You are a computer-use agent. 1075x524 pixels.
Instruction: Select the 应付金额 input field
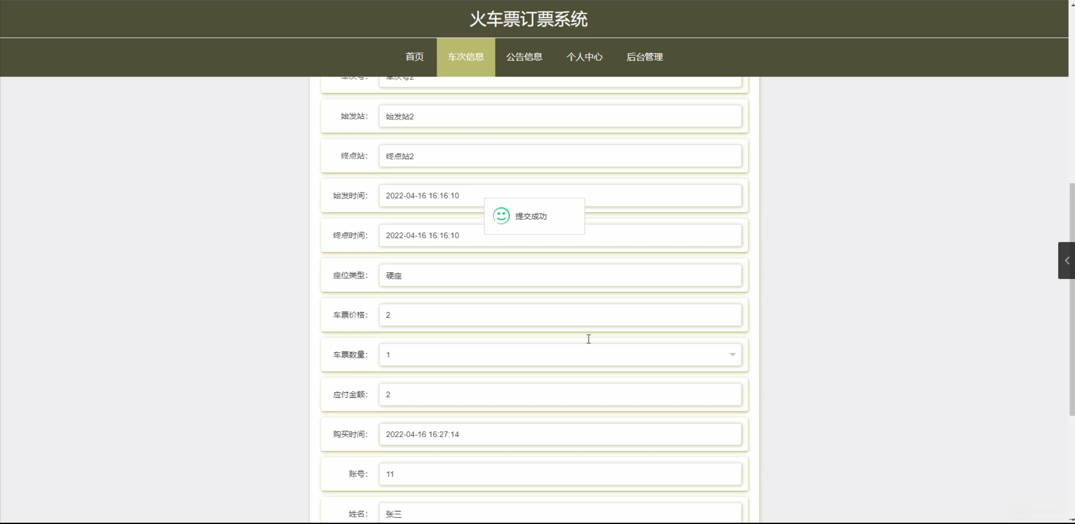pos(560,394)
